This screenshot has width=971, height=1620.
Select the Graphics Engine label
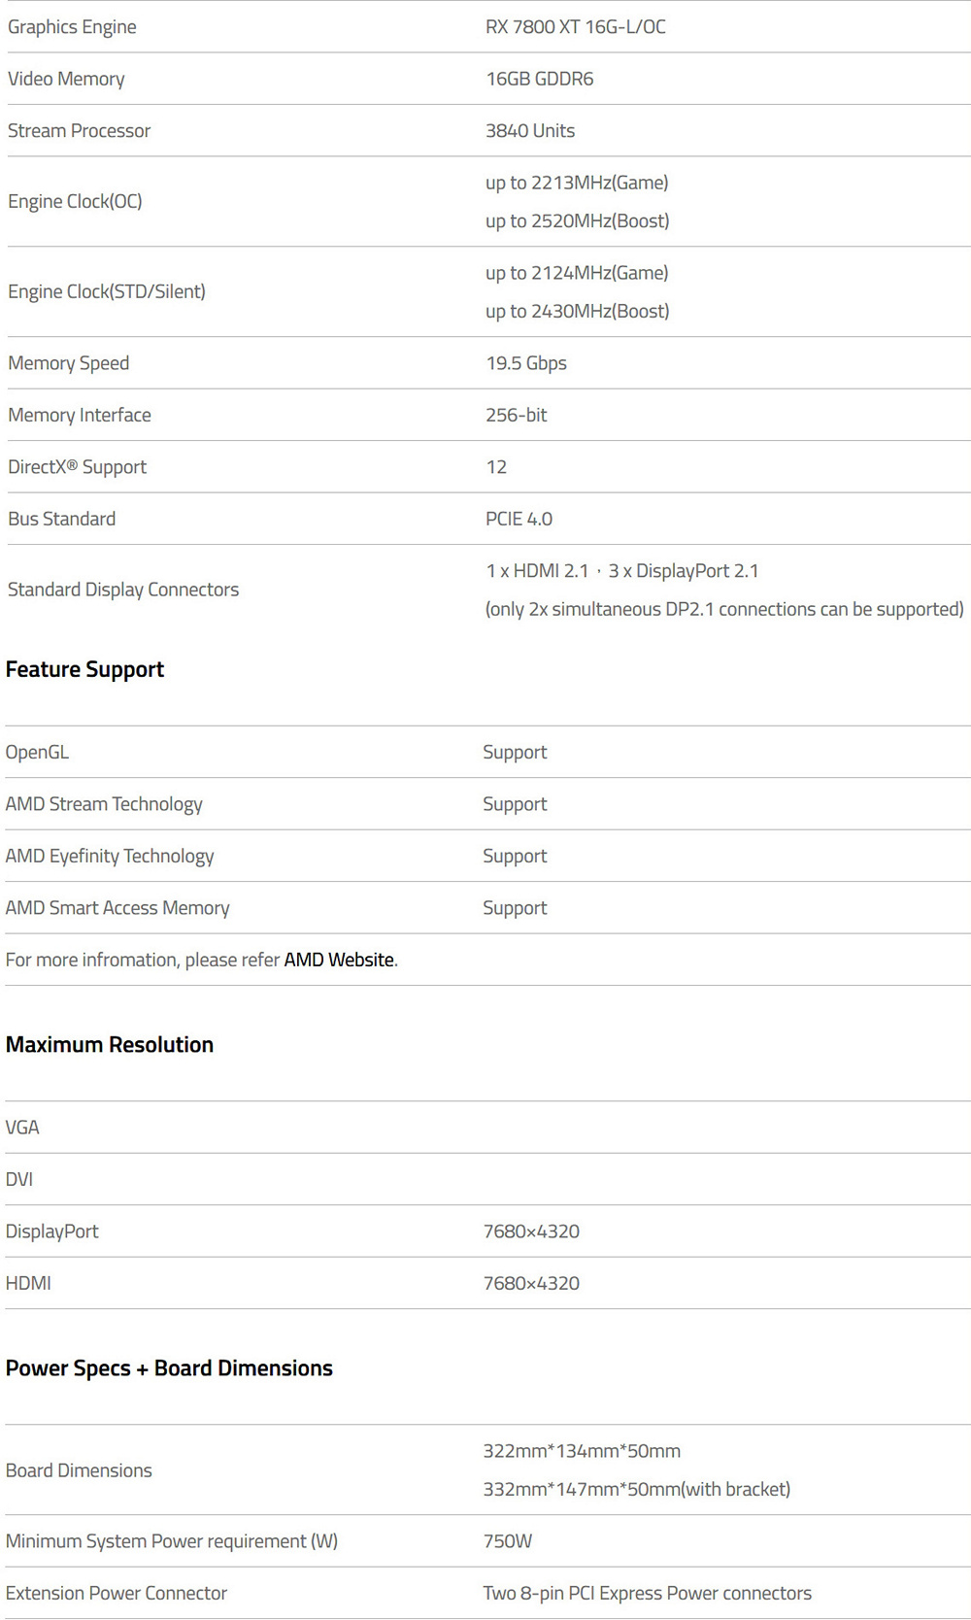click(x=72, y=27)
